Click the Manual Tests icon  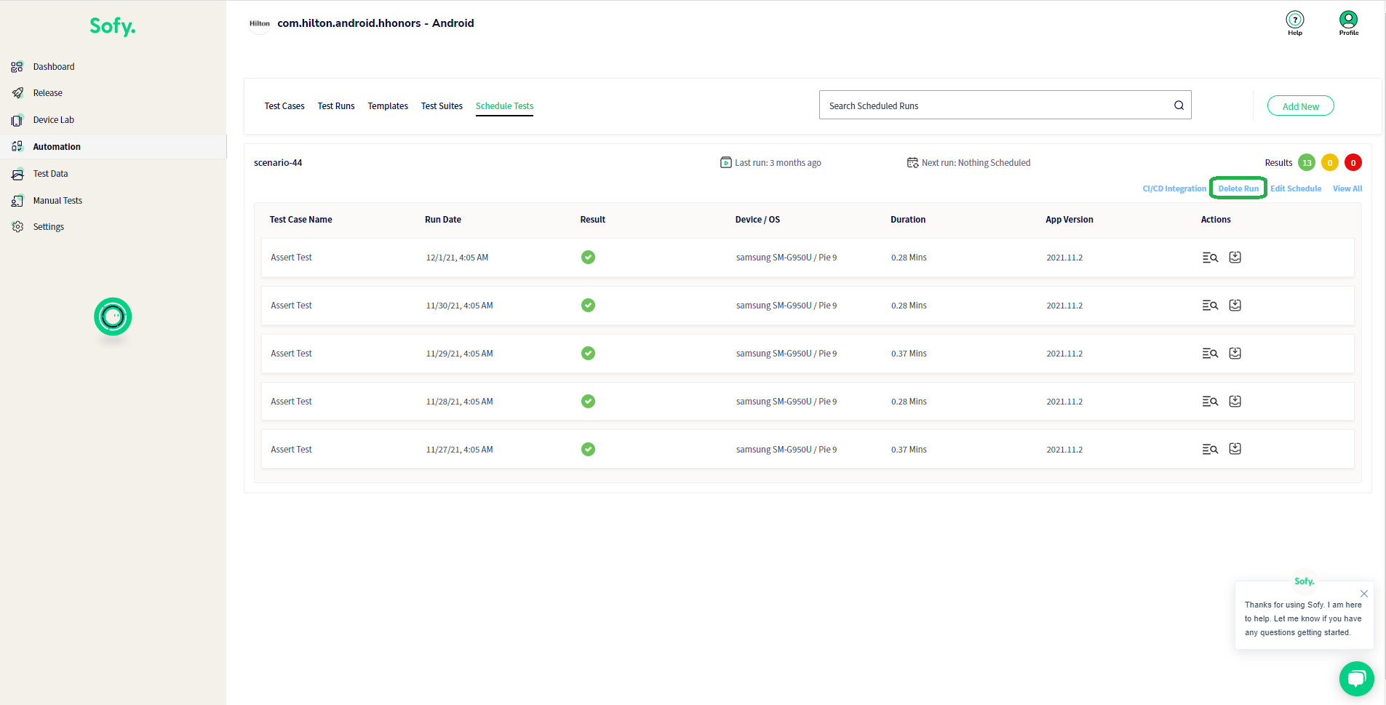pyautogui.click(x=17, y=201)
